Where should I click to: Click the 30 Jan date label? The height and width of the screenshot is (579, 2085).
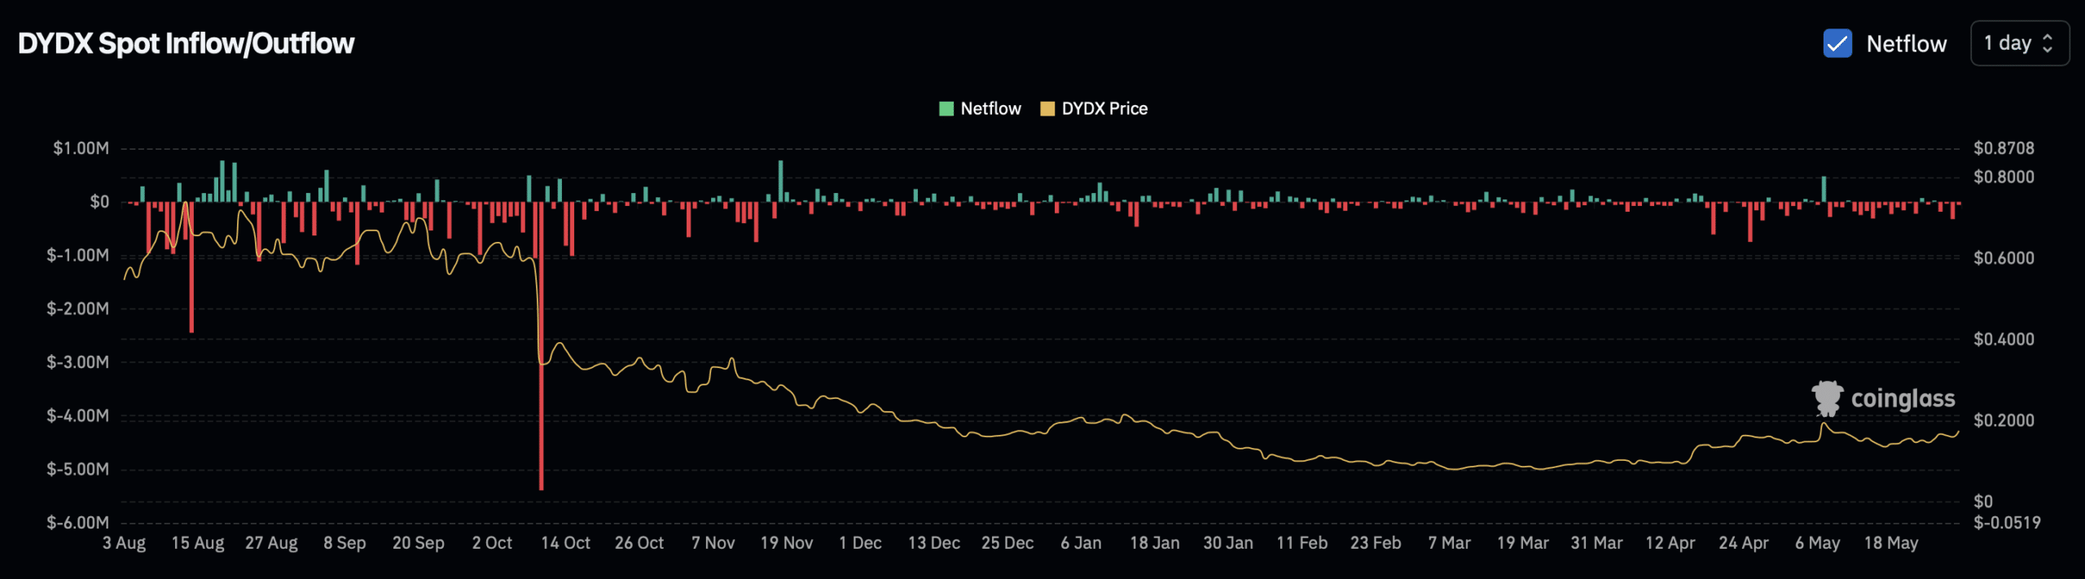pyautogui.click(x=1228, y=543)
